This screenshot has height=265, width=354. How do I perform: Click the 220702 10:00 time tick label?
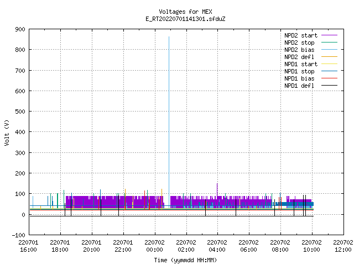tap(312, 246)
